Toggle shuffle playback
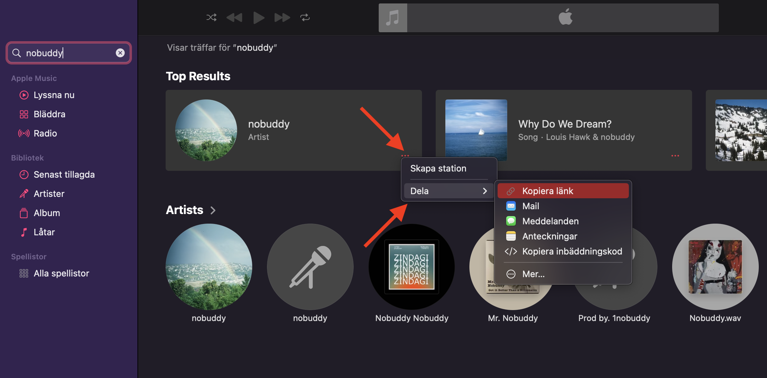 pos(211,17)
